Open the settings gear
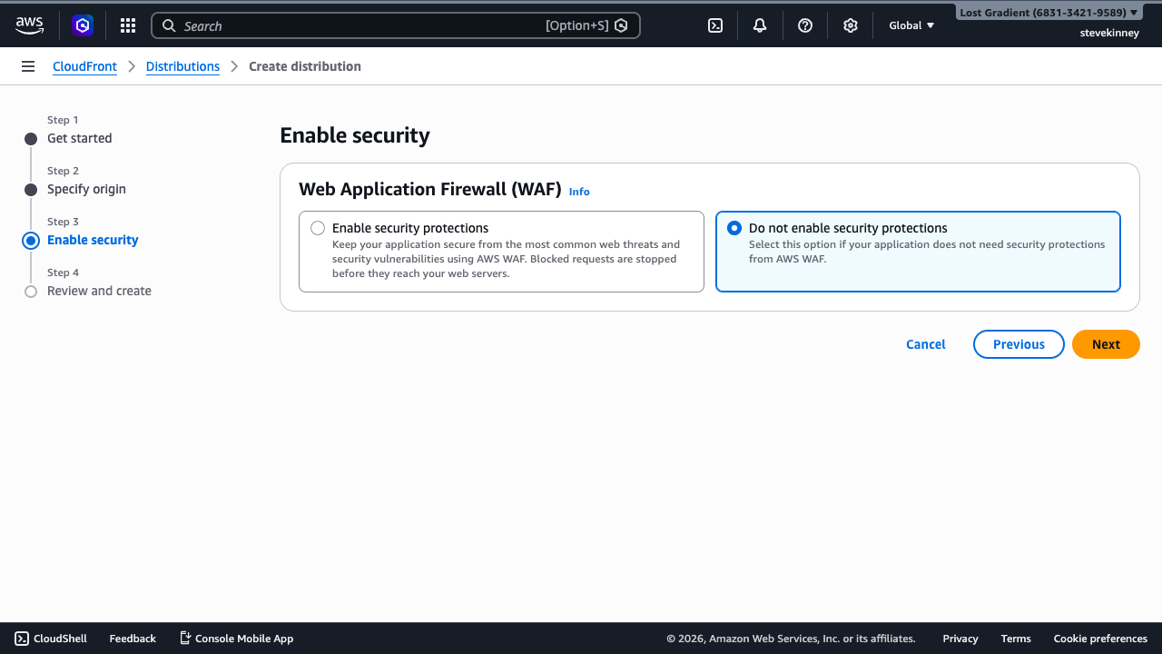The height and width of the screenshot is (654, 1162). point(851,25)
